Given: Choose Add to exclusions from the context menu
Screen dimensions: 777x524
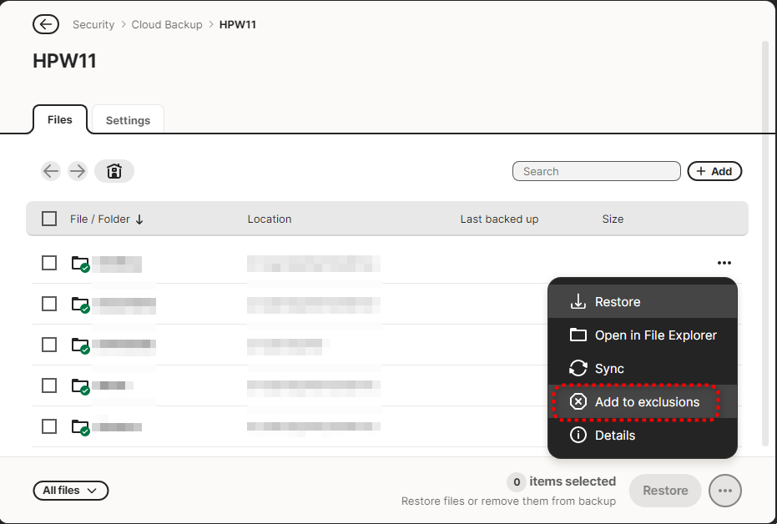Looking at the screenshot, I should (x=635, y=402).
